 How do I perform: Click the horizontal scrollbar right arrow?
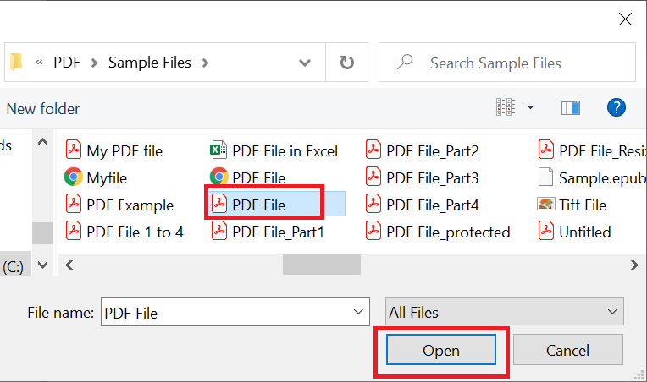point(634,265)
